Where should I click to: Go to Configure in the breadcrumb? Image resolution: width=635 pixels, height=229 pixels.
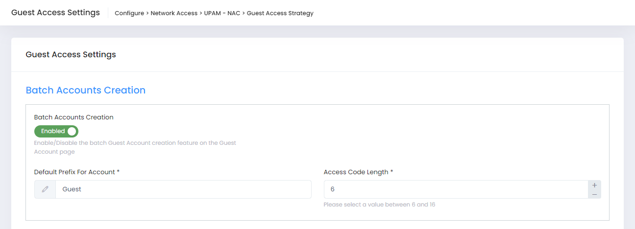point(128,13)
